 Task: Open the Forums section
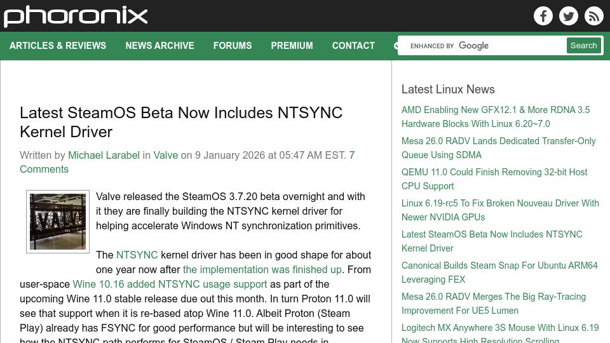[x=233, y=46]
